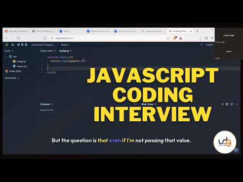Open the three-dot menu at Web View's right end
This screenshot has width=243, height=182.
(237, 104)
